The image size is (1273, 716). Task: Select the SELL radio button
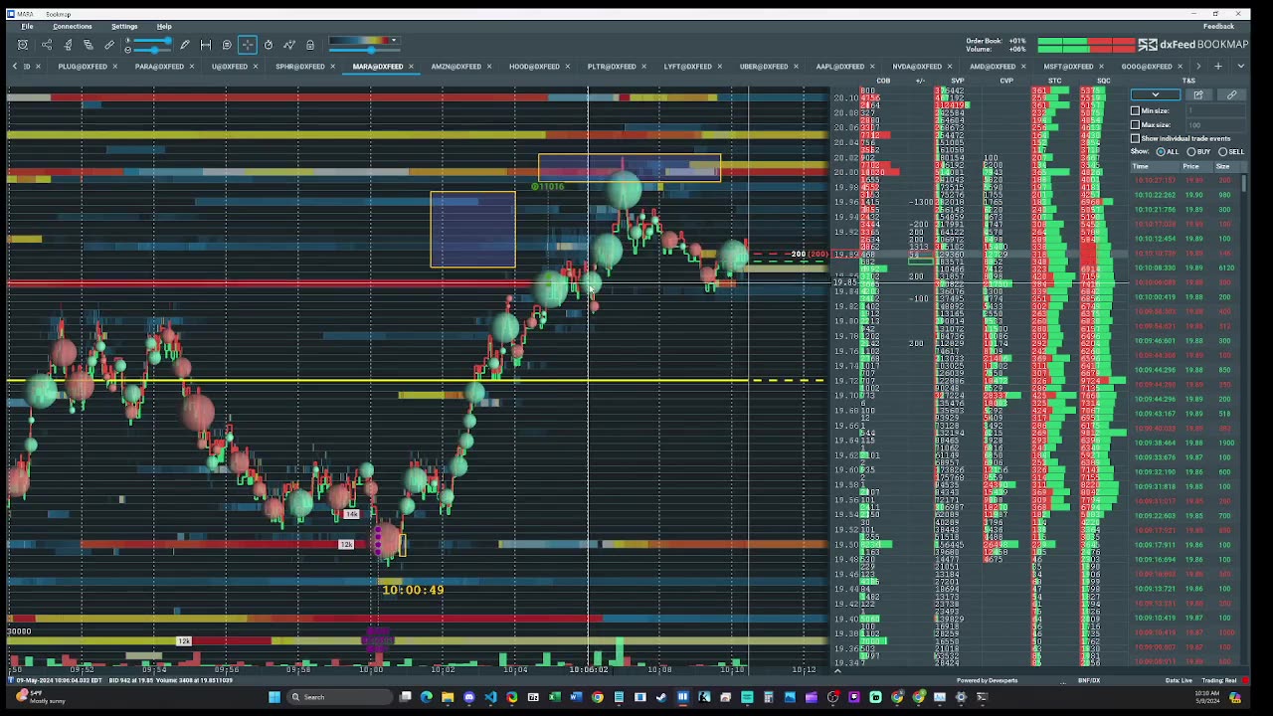pyautogui.click(x=1223, y=152)
